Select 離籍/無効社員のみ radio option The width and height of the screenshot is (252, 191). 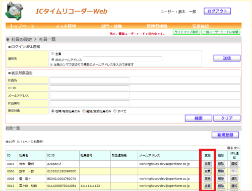pyautogui.click(x=84, y=111)
